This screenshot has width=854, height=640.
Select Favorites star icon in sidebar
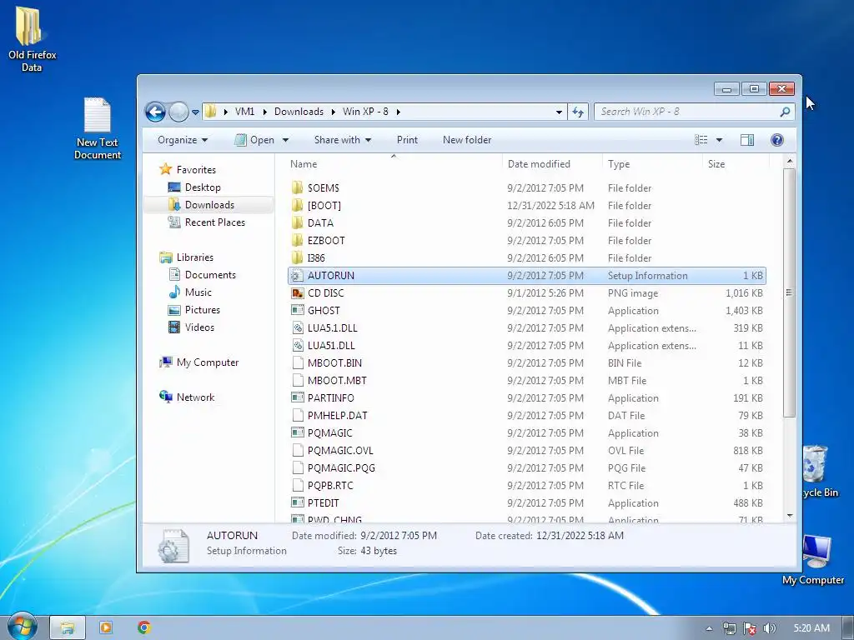(x=166, y=169)
